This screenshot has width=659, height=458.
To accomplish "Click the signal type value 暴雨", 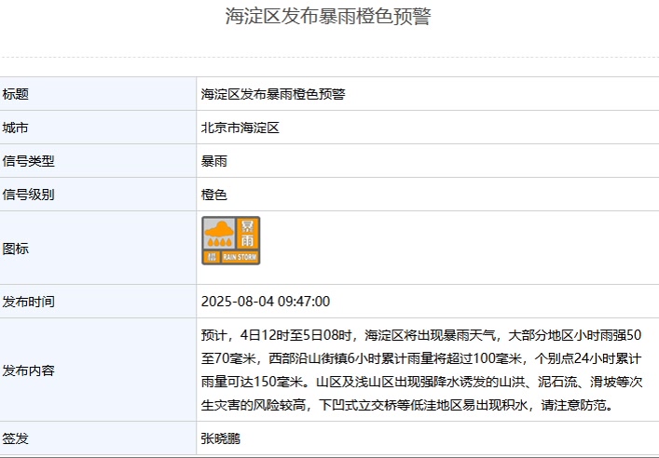I will click(214, 161).
